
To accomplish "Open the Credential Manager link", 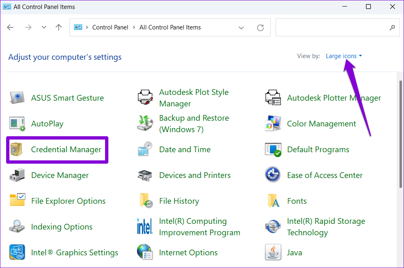I will coord(66,149).
